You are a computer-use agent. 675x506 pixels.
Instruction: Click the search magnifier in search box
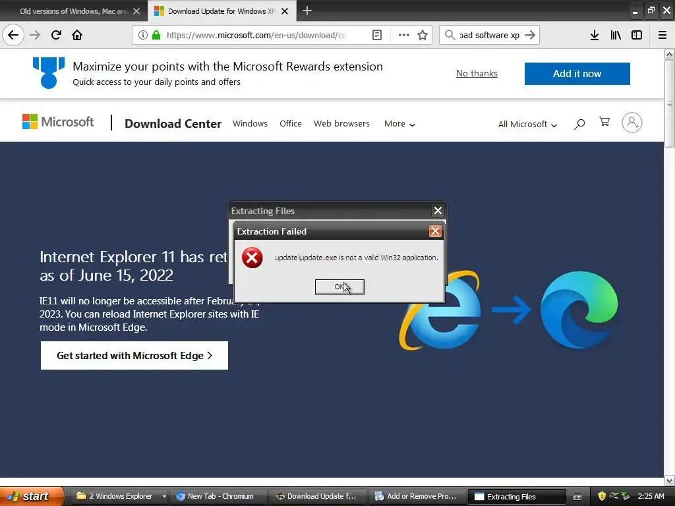pyautogui.click(x=450, y=35)
